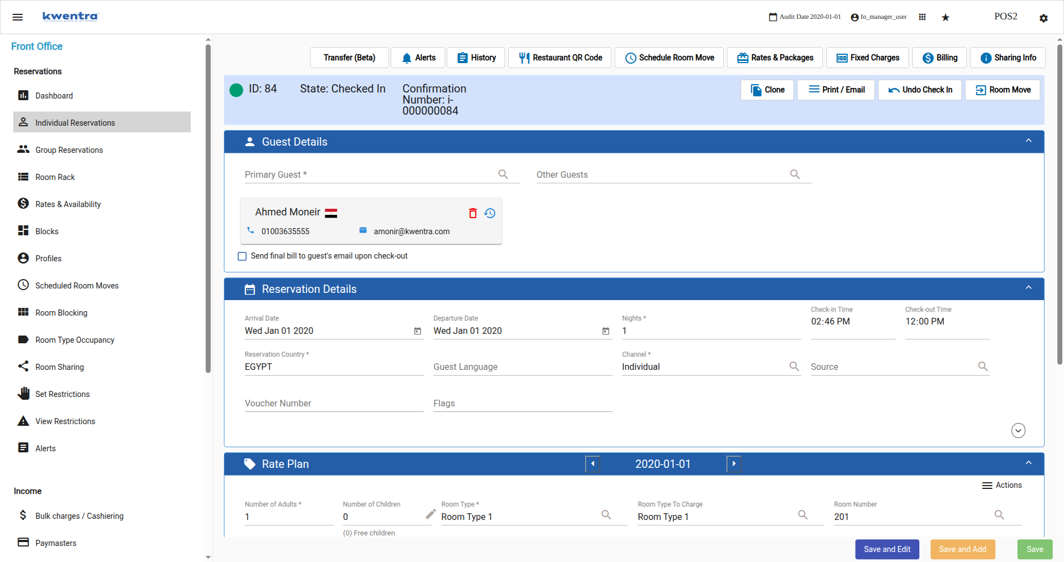Open Sharing Info
Image resolution: width=1064 pixels, height=562 pixels.
click(1007, 58)
